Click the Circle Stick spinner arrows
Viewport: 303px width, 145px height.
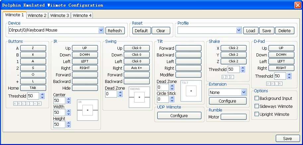[x=172, y=99]
